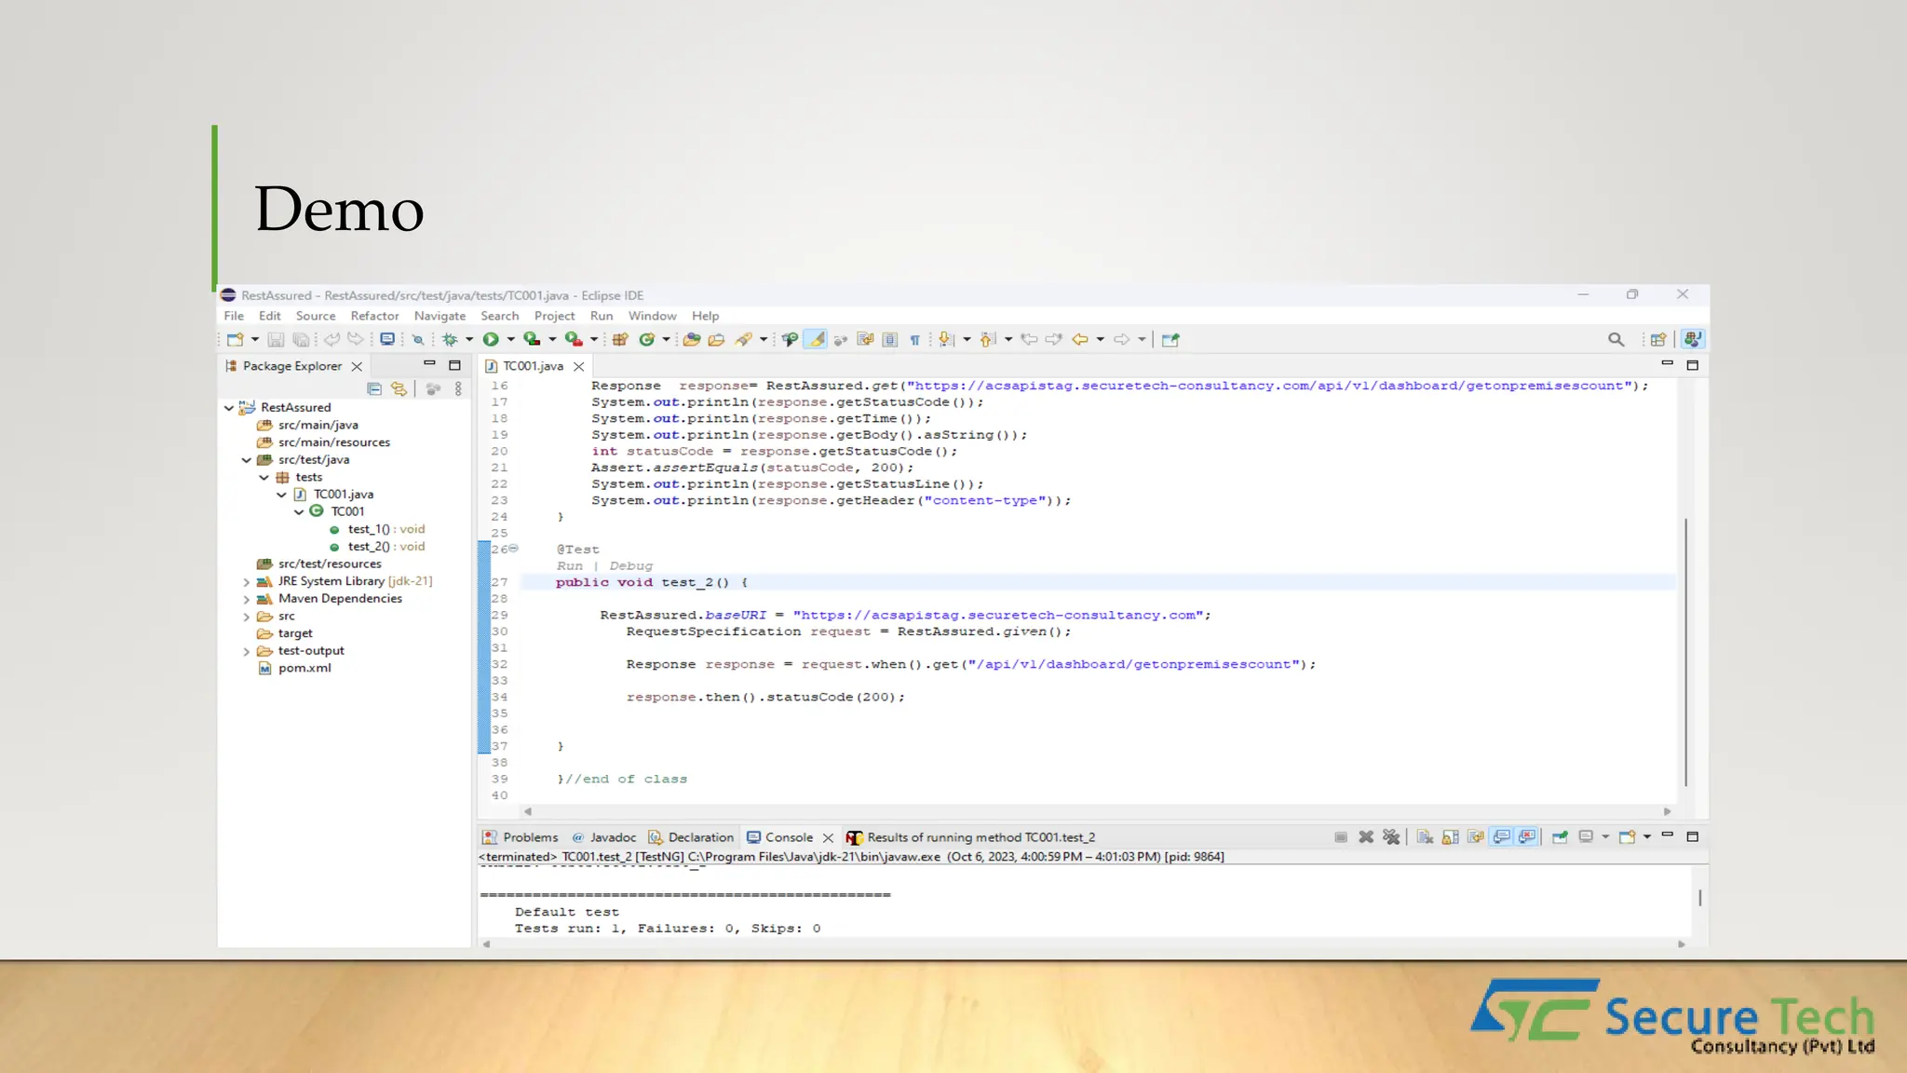Click the green Run button in toolbar
This screenshot has height=1073, width=1907.
tap(491, 339)
